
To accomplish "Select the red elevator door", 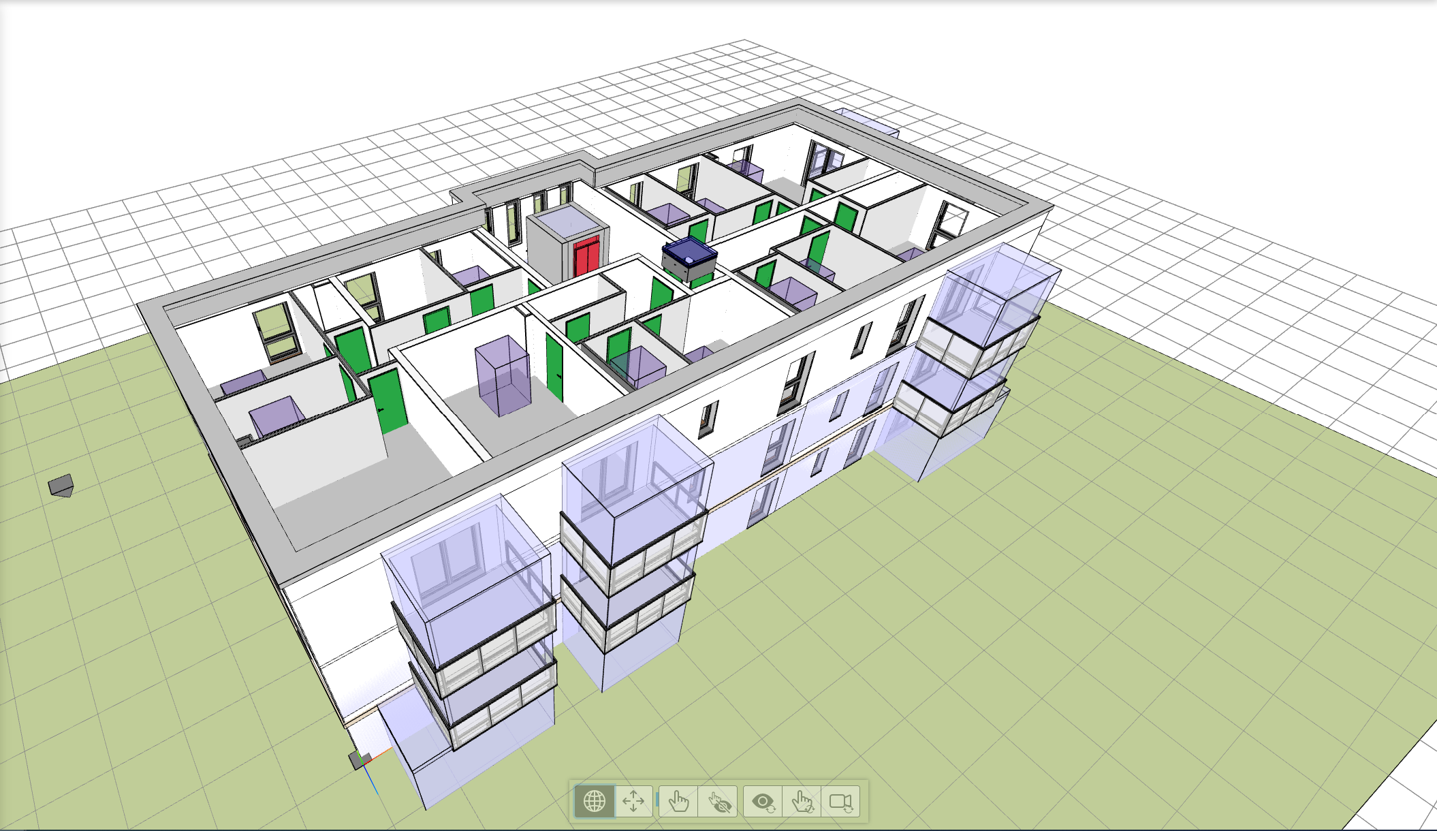I will pyautogui.click(x=586, y=256).
